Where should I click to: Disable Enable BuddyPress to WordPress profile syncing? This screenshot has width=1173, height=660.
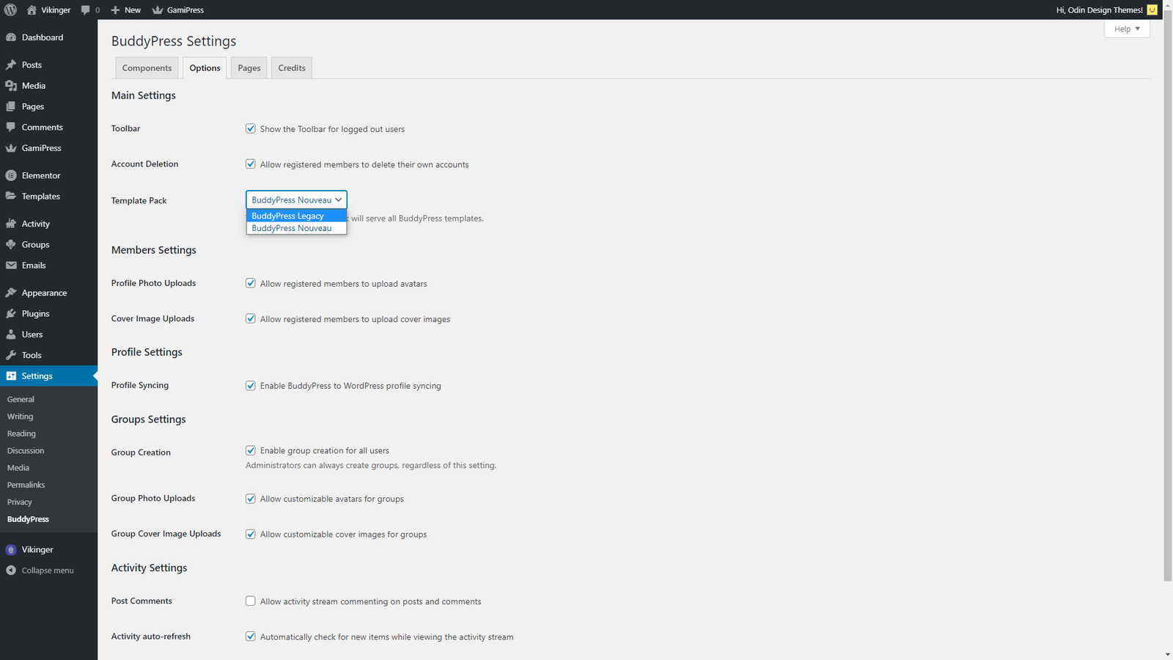tap(251, 385)
